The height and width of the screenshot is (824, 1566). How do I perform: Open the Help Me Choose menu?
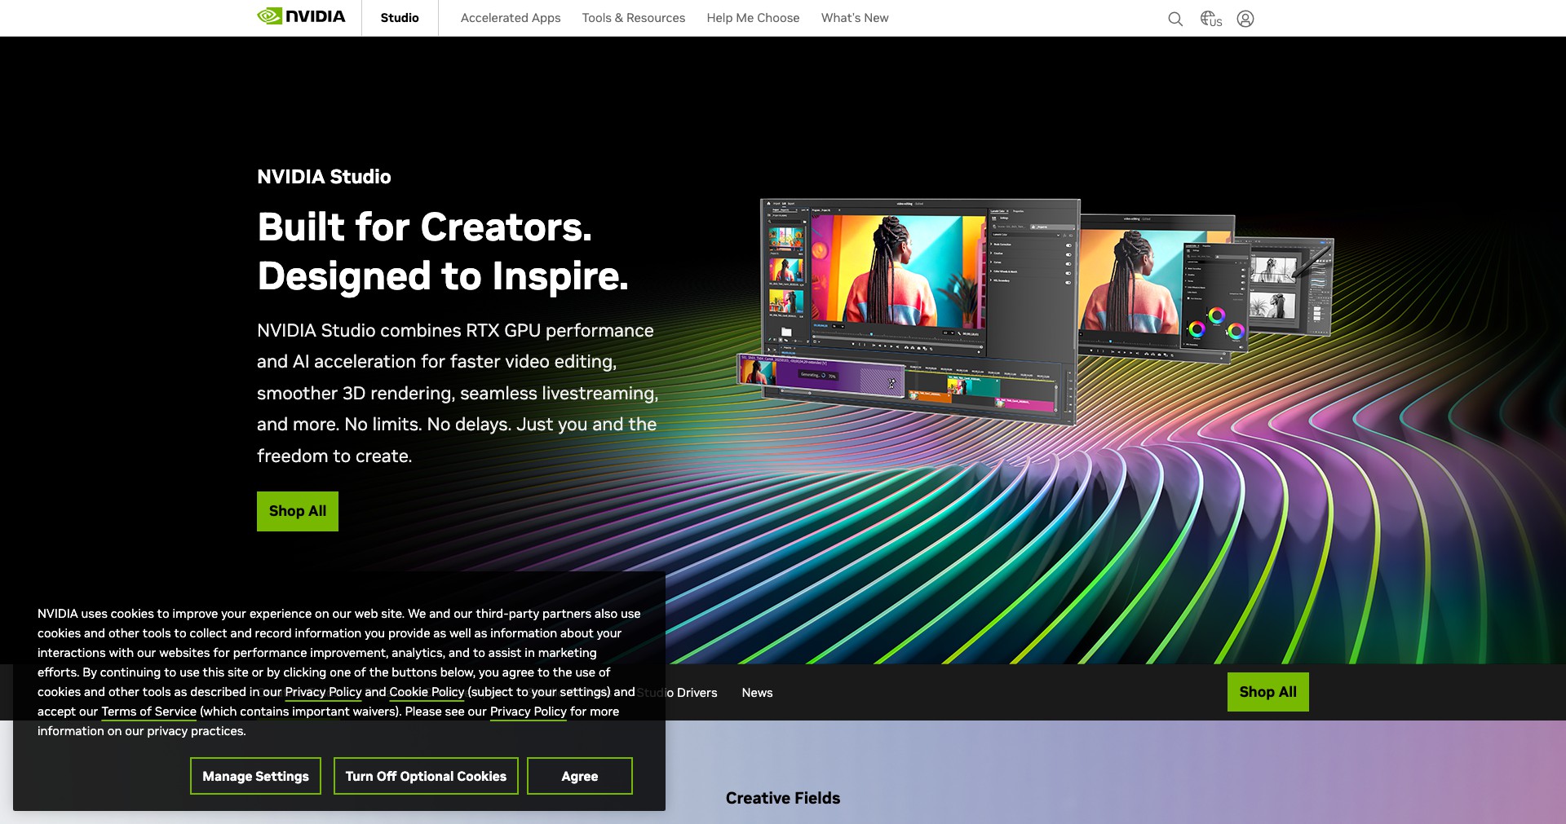click(x=753, y=18)
